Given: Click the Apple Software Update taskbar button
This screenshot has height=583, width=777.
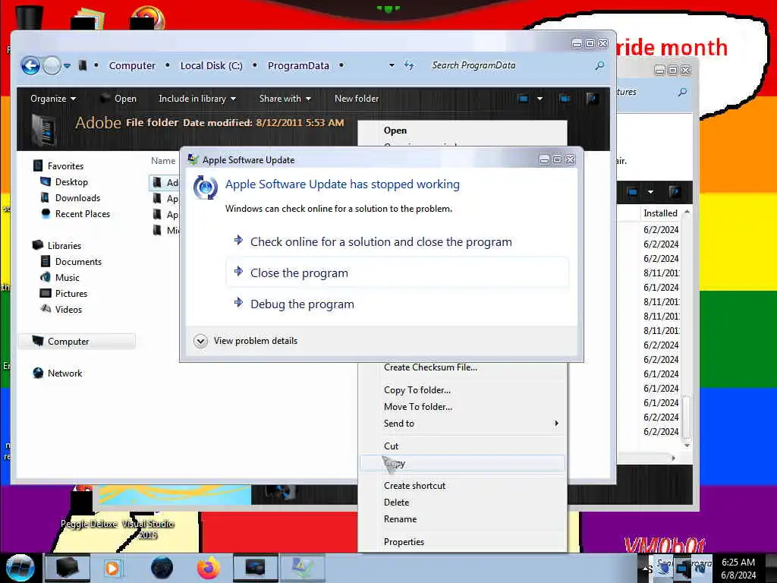Looking at the screenshot, I should [x=303, y=568].
